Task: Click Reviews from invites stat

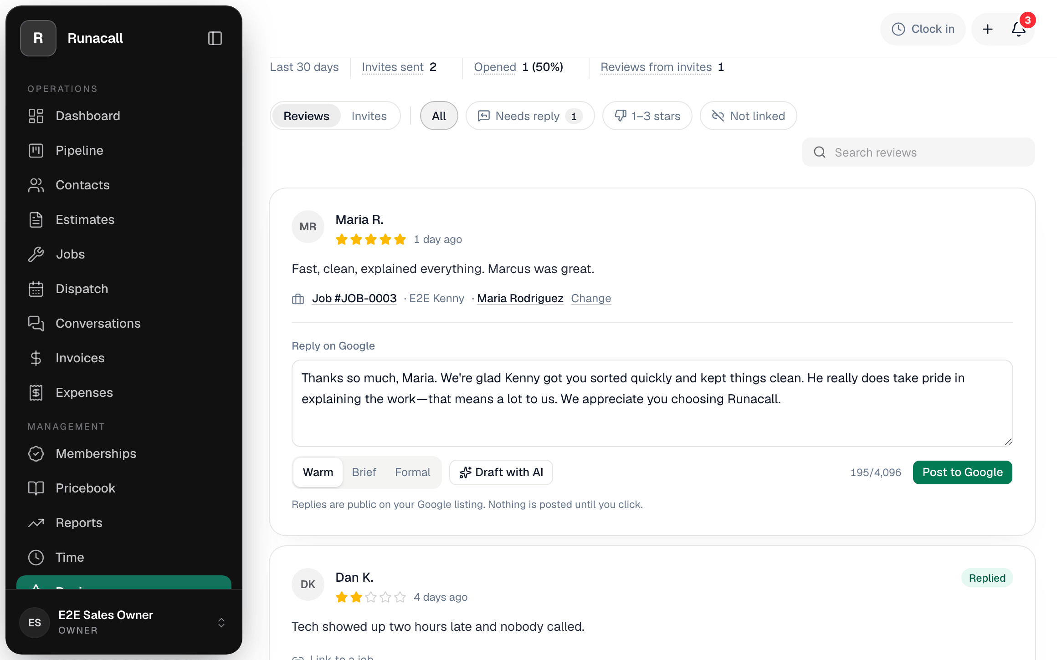Action: (x=656, y=67)
